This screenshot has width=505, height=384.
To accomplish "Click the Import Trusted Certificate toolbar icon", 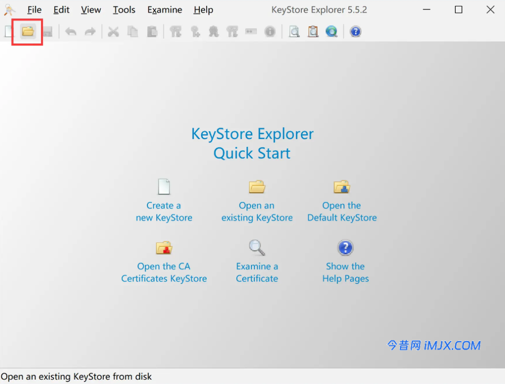I will (x=214, y=32).
